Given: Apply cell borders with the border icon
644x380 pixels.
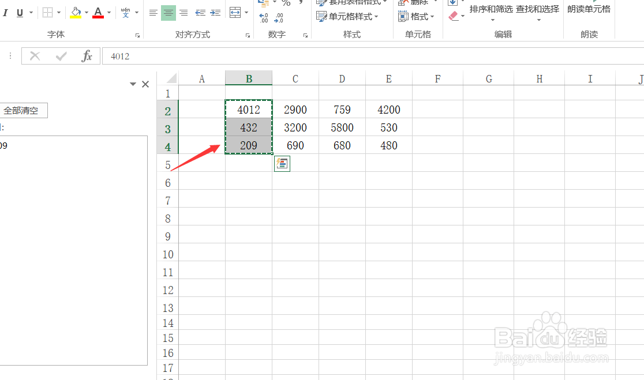Looking at the screenshot, I should pos(48,13).
